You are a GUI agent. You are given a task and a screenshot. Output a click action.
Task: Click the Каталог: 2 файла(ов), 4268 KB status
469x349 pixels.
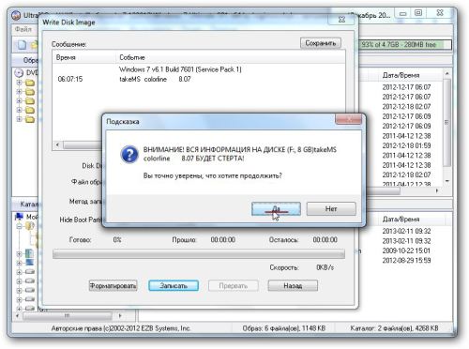(394, 328)
